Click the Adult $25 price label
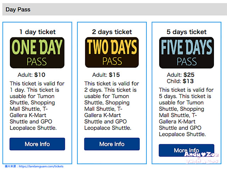Viewport: 227px width, 169px height. point(181,75)
